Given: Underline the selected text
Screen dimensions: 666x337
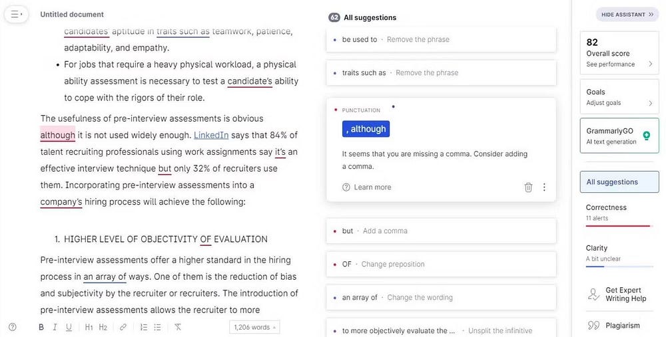Looking at the screenshot, I should [x=69, y=327].
